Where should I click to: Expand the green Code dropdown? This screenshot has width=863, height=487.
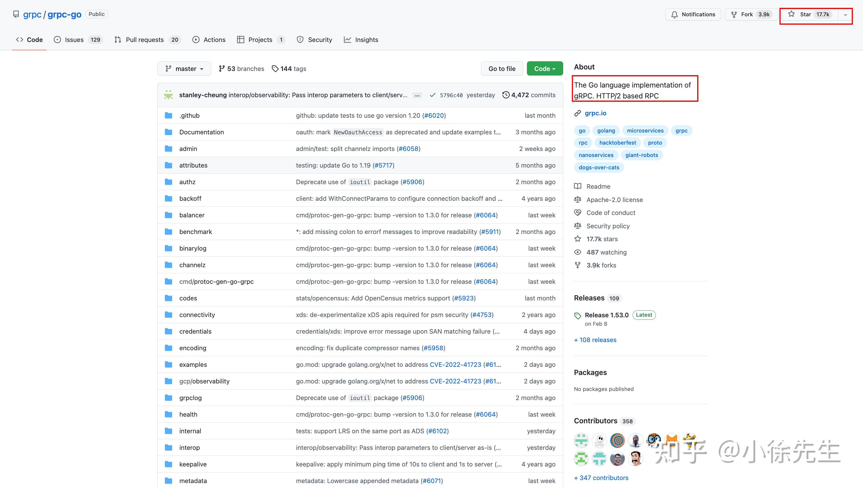tap(544, 69)
